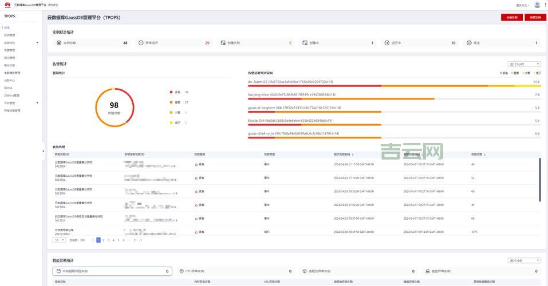Viewport: 548px width, 286px height.
Task: Click the 运行中 arrow icon
Action: [x=387, y=43]
